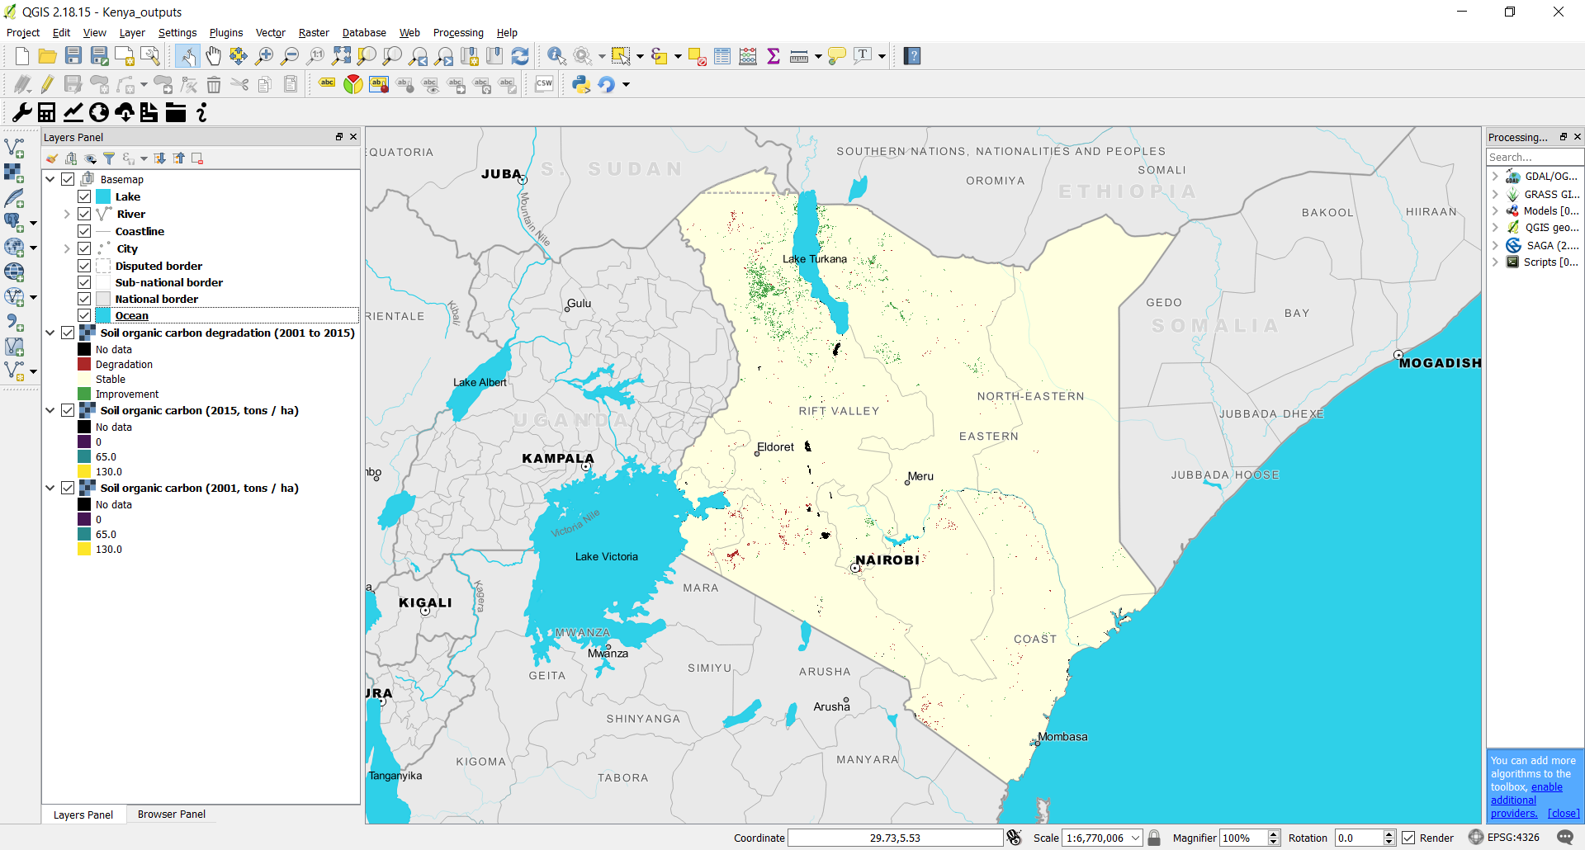Open the Vector menu

[271, 33]
